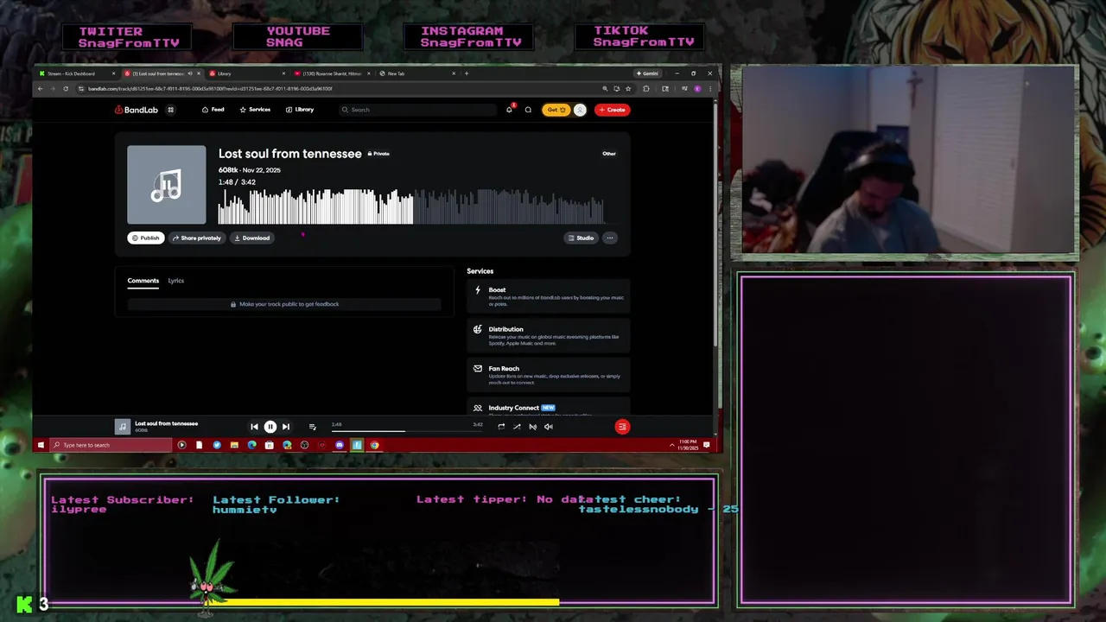Publish the track
1106x622 pixels.
pyautogui.click(x=146, y=238)
